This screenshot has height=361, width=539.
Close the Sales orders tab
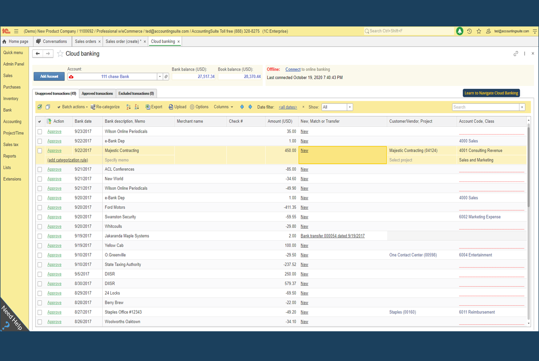pos(100,41)
